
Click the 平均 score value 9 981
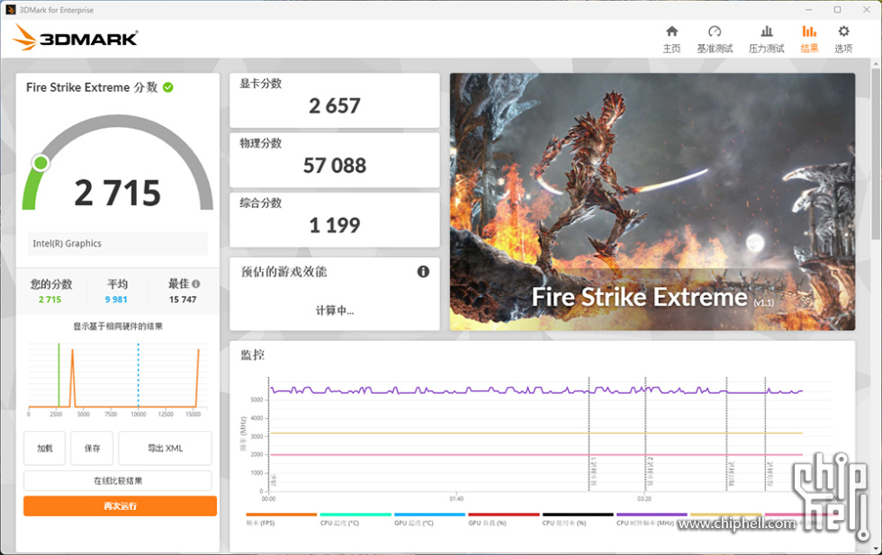click(116, 300)
